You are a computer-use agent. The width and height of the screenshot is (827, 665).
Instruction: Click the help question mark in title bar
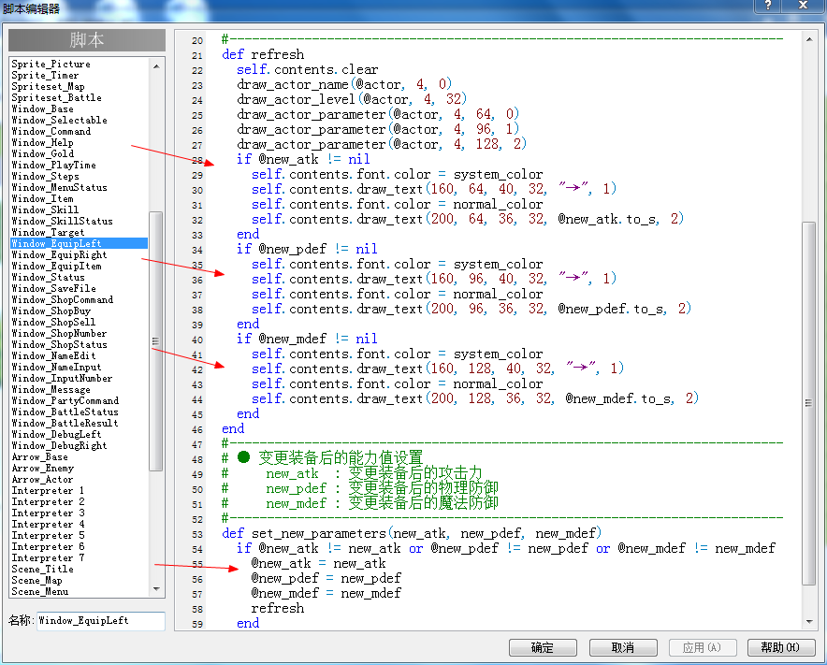point(768,6)
